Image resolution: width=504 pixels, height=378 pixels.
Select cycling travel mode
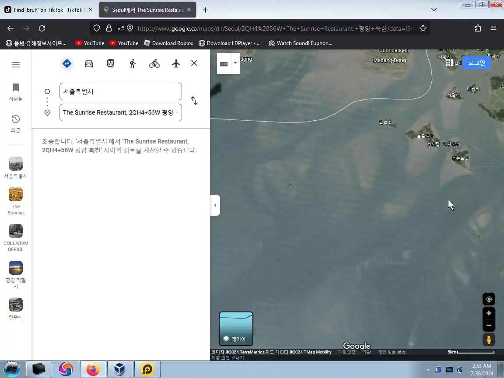pos(154,63)
